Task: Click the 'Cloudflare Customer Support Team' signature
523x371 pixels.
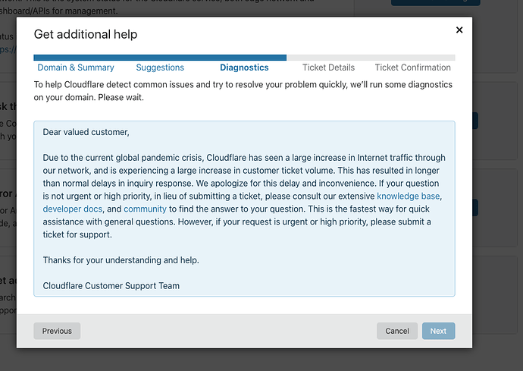Action: (111, 286)
